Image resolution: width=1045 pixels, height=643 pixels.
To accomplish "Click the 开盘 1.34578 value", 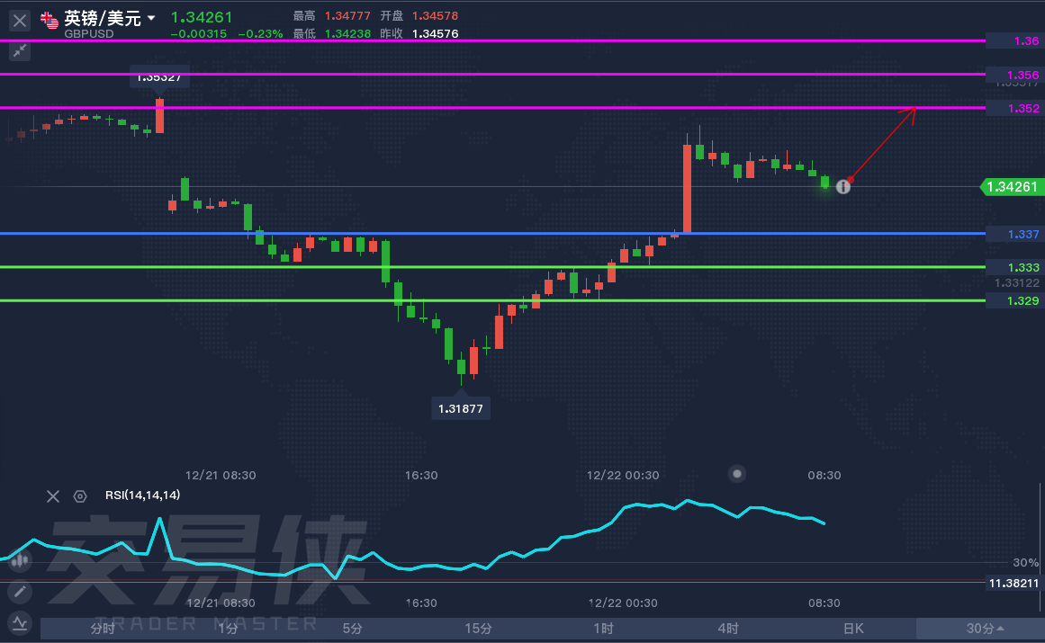I will point(436,16).
